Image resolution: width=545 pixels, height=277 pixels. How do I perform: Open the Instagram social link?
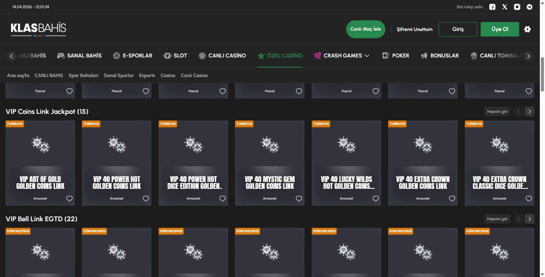pyautogui.click(x=517, y=7)
